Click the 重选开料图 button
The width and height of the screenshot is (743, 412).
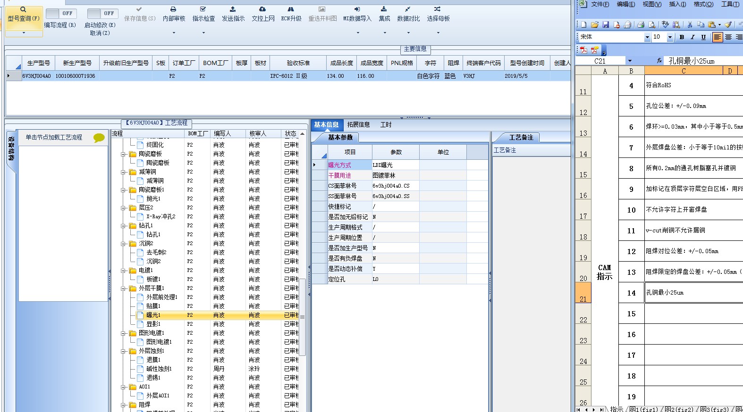point(322,14)
